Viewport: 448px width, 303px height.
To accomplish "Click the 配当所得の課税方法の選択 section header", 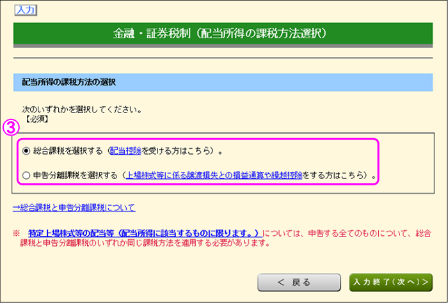I will (x=223, y=82).
